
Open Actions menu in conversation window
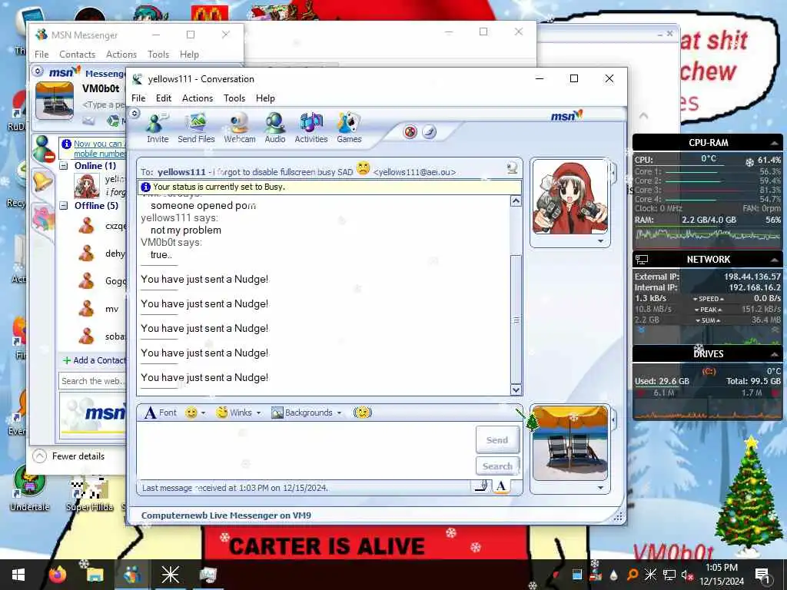click(x=198, y=98)
